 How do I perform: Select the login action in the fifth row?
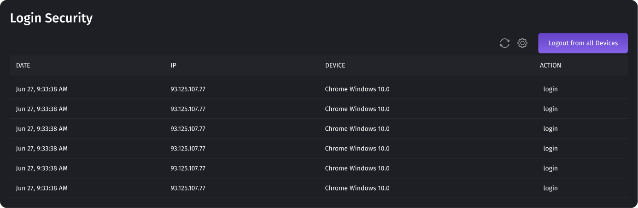coord(550,168)
